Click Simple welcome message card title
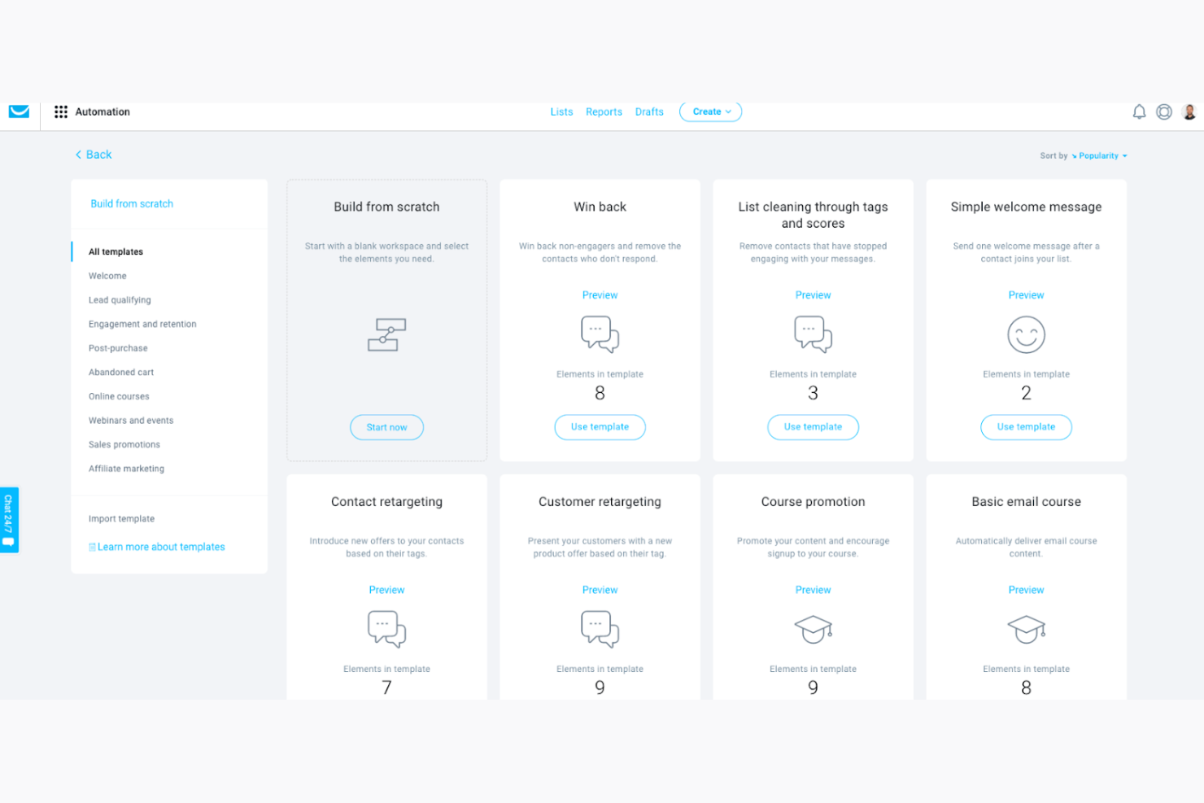This screenshot has width=1204, height=803. (x=1027, y=207)
